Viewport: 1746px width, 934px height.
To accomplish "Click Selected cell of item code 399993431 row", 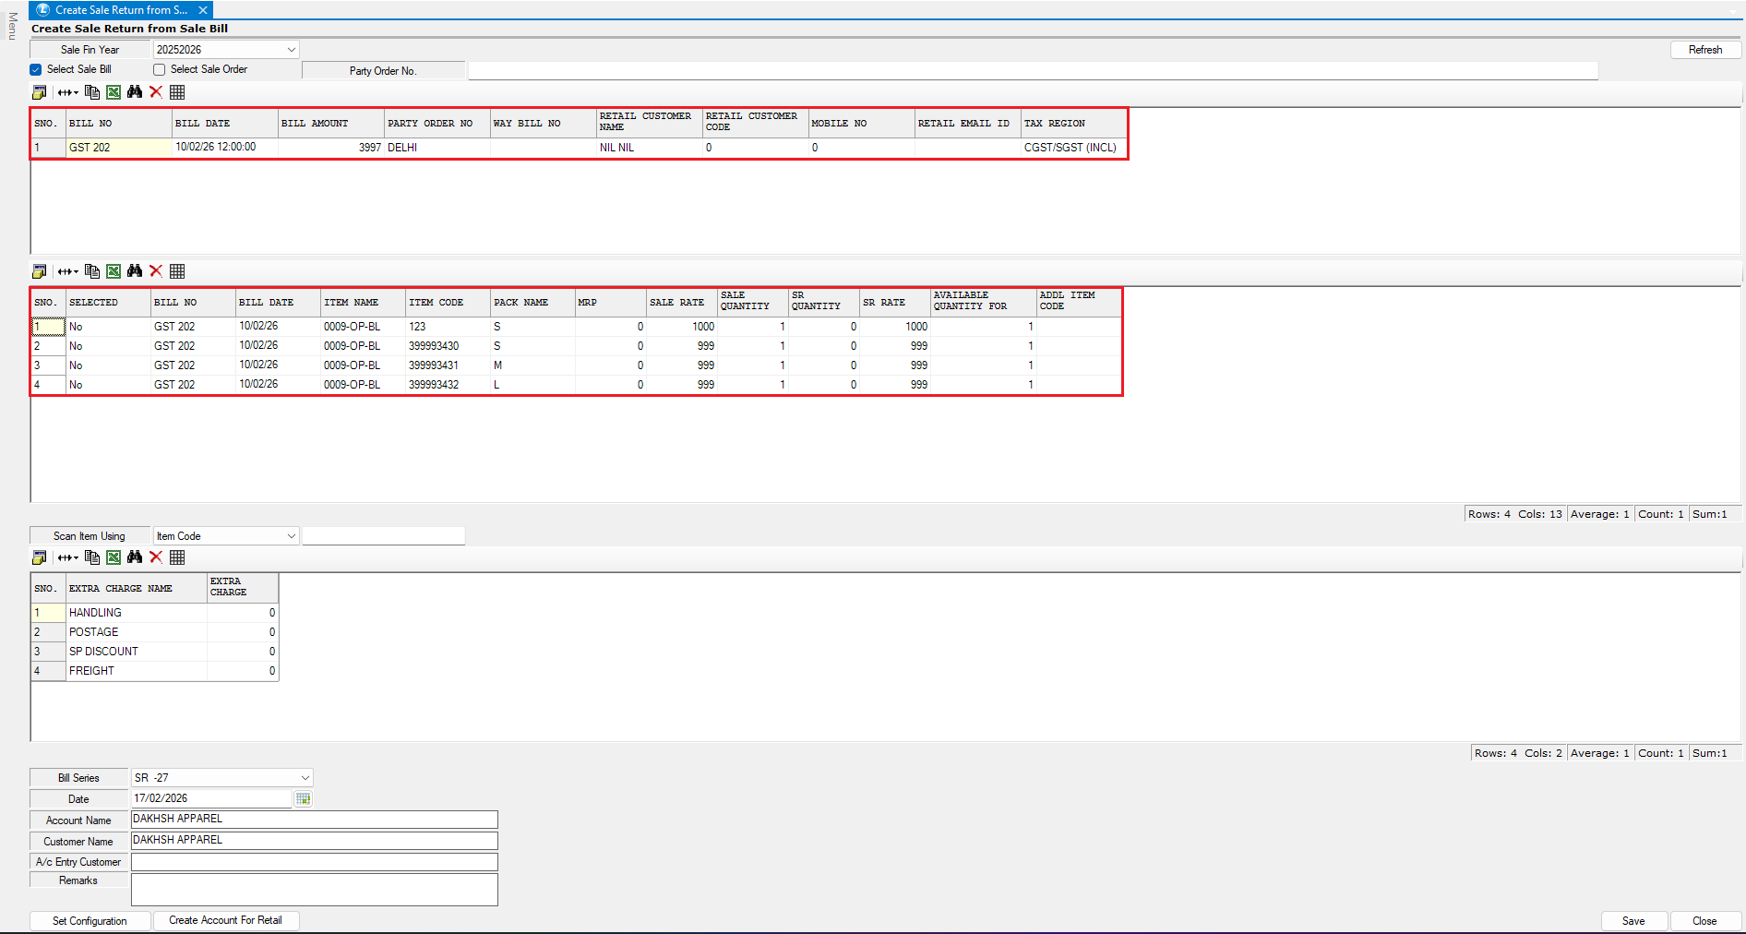I will tap(107, 365).
